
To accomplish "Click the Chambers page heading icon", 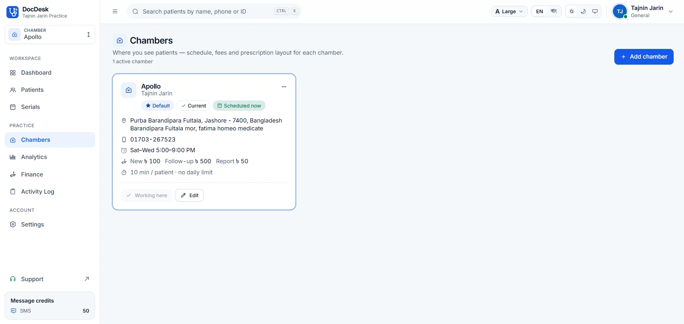I will pyautogui.click(x=120, y=40).
